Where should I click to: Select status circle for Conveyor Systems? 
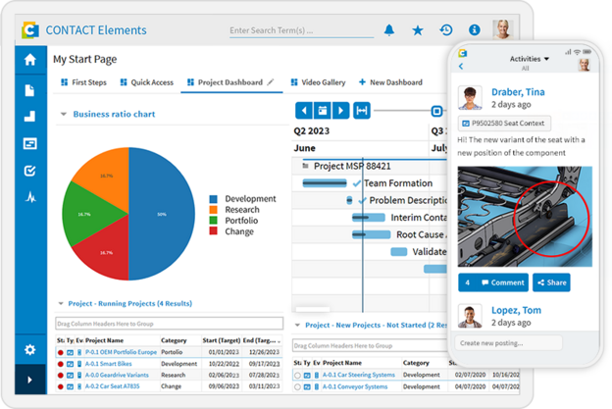coord(297,386)
